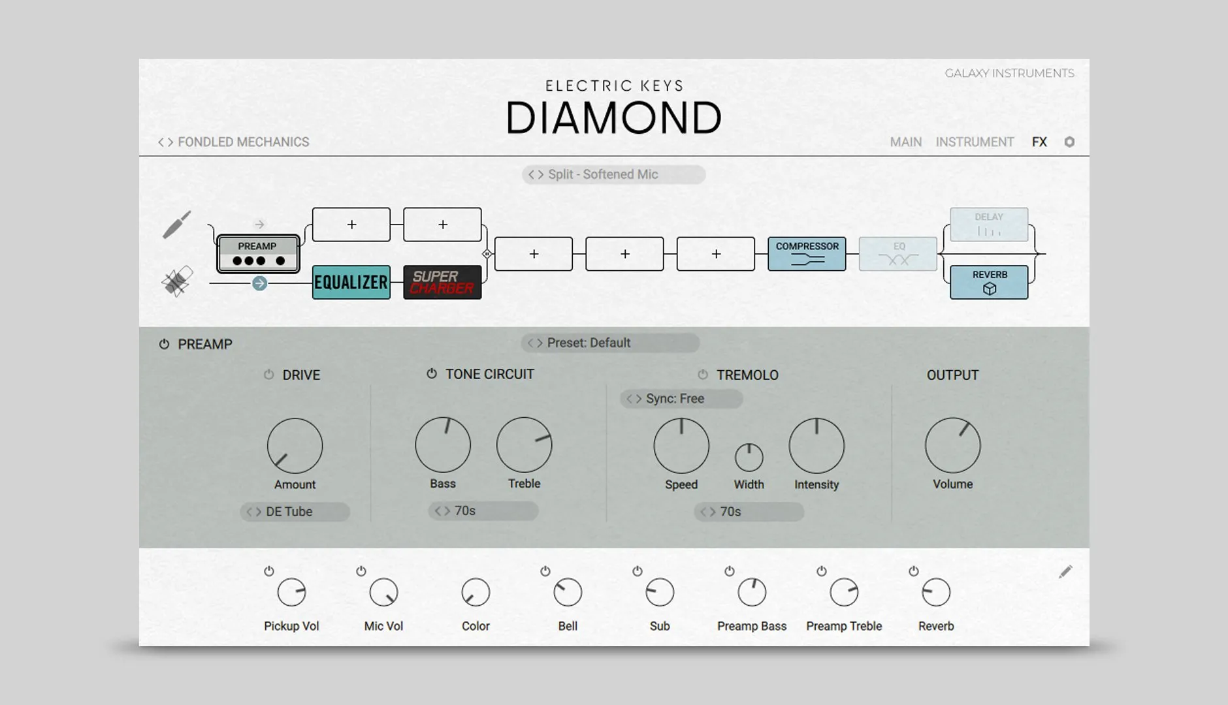Select the Preamp module in signal chain
The height and width of the screenshot is (705, 1228).
pos(258,253)
